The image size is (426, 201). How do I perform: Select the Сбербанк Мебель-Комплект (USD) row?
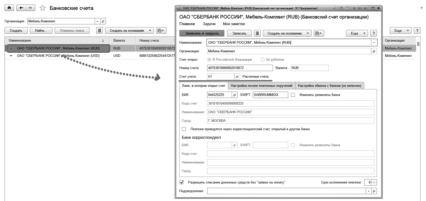(90, 56)
